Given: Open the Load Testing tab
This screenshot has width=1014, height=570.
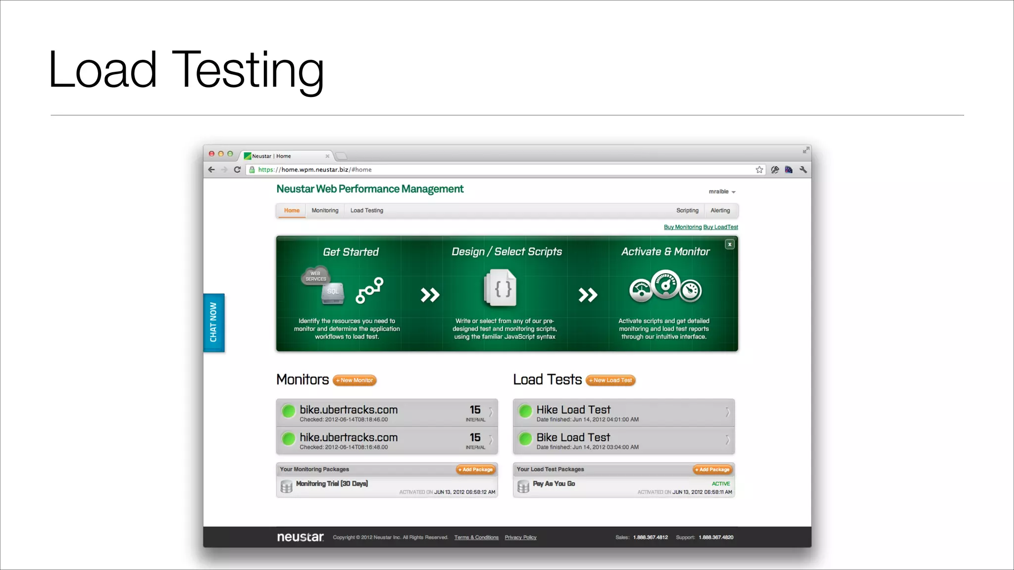Looking at the screenshot, I should [367, 211].
